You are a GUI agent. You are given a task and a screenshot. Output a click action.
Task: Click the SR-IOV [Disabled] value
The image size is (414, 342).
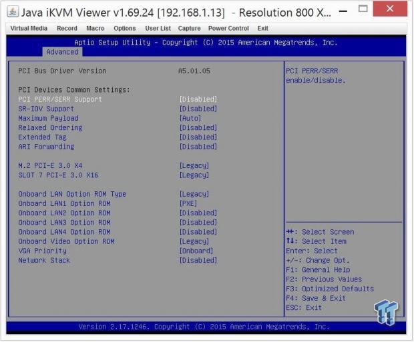pos(198,109)
